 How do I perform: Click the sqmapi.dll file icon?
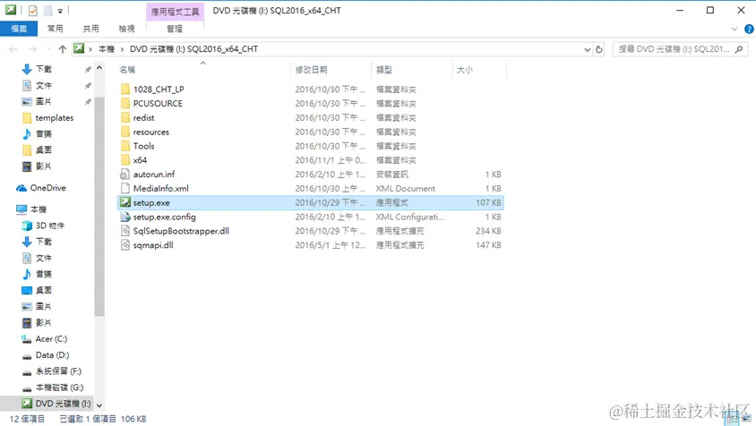125,245
